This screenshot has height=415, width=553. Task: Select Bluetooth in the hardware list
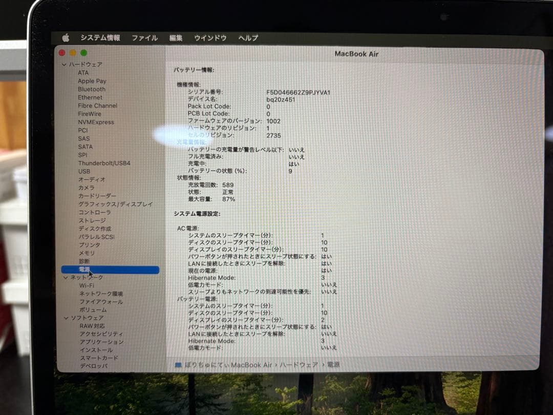(x=92, y=89)
